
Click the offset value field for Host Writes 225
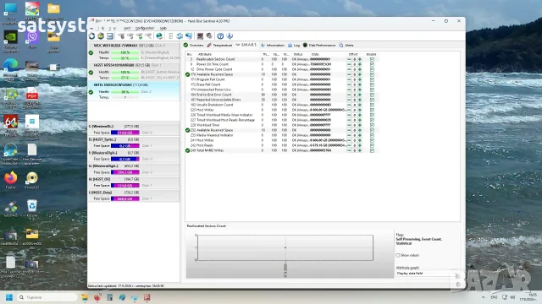coord(354,110)
